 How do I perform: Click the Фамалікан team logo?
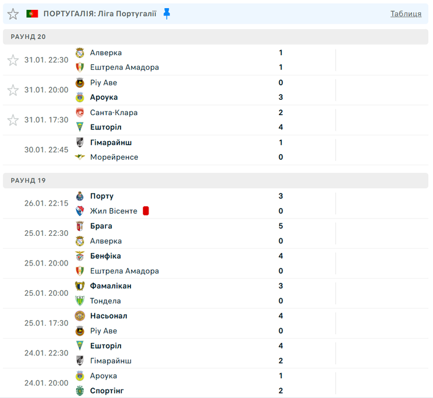[80, 286]
